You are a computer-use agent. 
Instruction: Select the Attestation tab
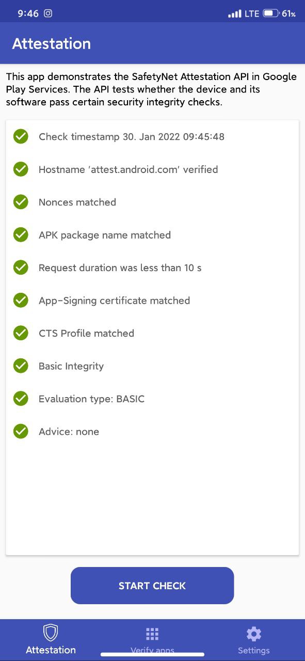tap(51, 640)
